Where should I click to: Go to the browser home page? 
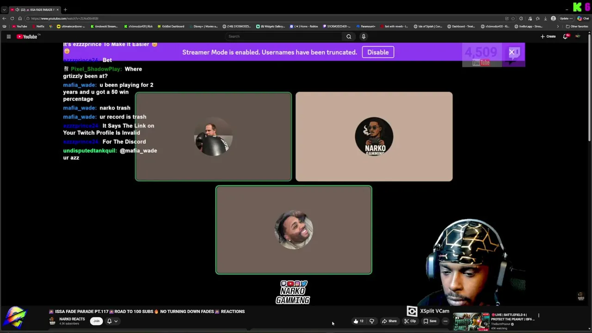[x=20, y=18]
